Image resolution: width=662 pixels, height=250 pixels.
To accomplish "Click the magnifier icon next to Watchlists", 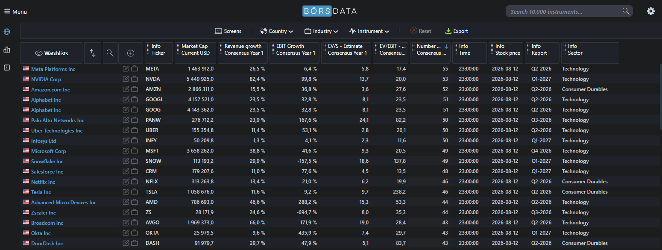I will tap(110, 53).
